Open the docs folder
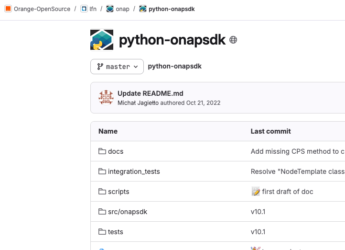 pyautogui.click(x=116, y=151)
